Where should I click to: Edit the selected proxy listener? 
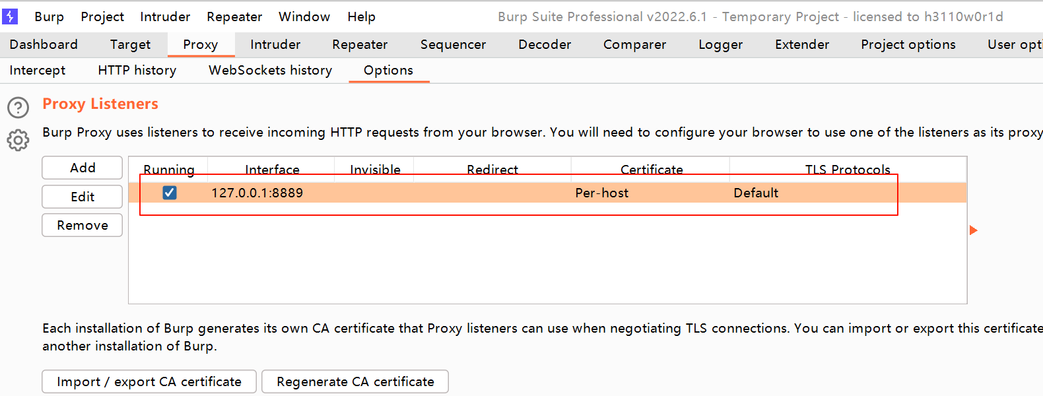point(83,197)
